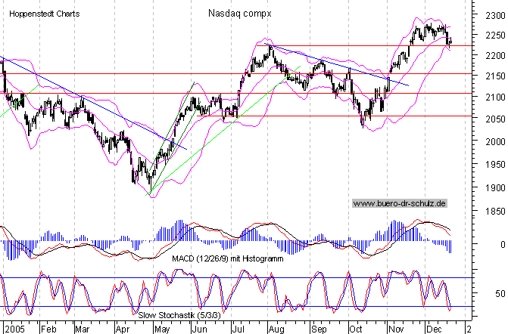The width and height of the screenshot is (508, 334).
Task: Click the Mar label on the time axis
Action: tap(83, 329)
